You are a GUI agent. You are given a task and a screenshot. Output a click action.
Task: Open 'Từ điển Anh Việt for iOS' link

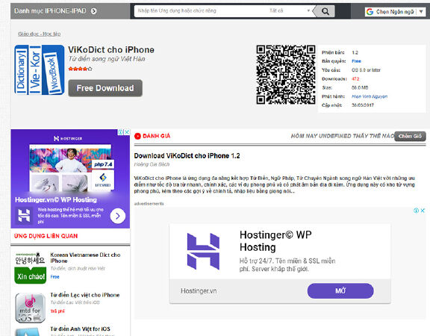click(x=80, y=329)
